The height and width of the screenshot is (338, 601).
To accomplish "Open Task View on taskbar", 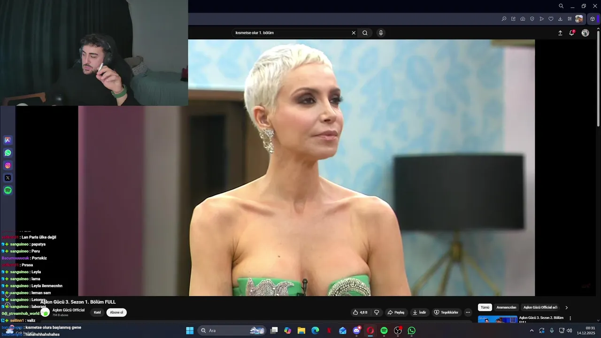I will (274, 330).
